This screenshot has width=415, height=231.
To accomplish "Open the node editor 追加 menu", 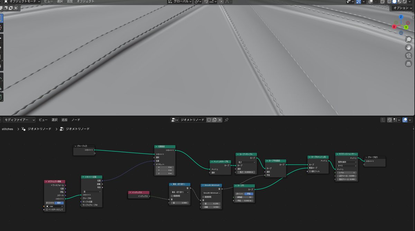I will [64, 120].
